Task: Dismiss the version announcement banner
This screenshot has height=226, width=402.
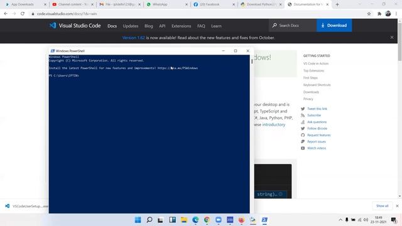Action: tap(392, 38)
